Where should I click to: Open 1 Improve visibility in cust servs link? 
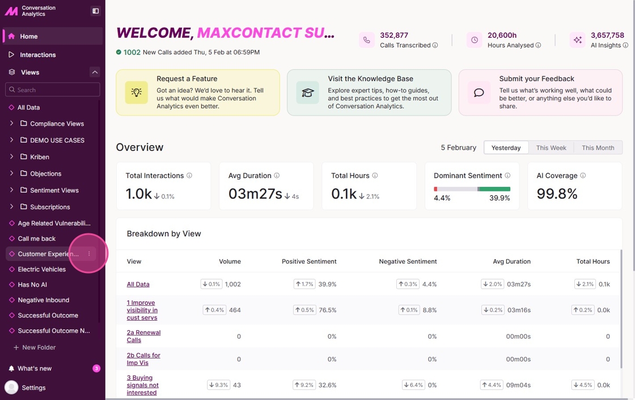click(142, 310)
